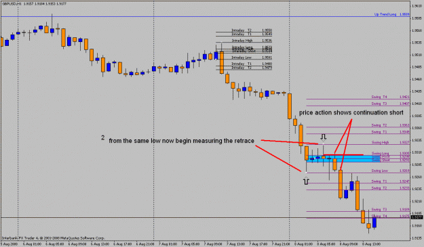Click the Swing T4 1.9175 label
Image resolution: width=424 pixels, height=247 pixels.
[x=390, y=216]
